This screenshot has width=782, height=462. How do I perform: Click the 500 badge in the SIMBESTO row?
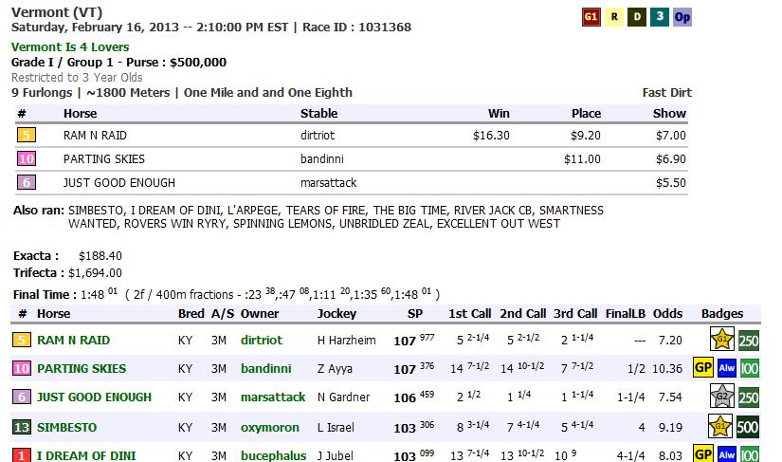pos(749,426)
